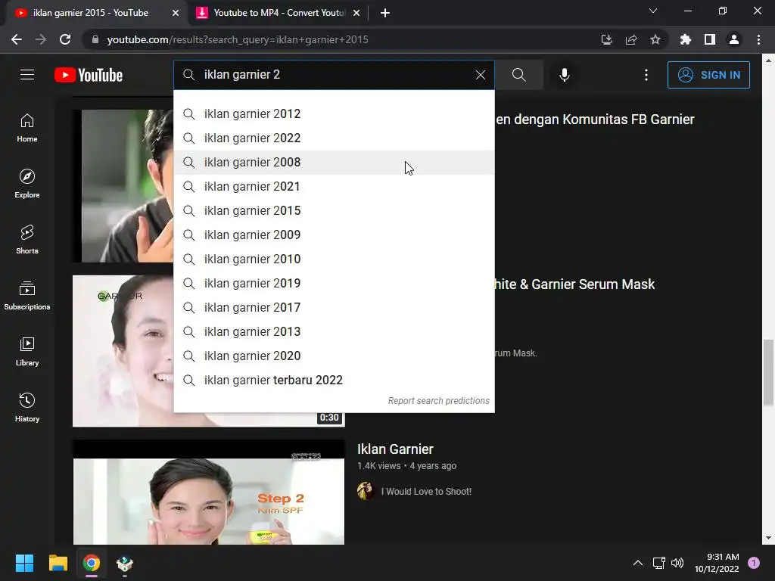775x581 pixels.
Task: Choose suggestion iklan garnier 2019
Action: [334, 283]
